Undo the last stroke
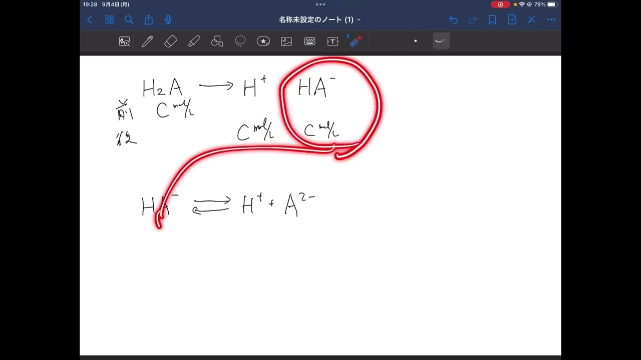 pos(453,20)
